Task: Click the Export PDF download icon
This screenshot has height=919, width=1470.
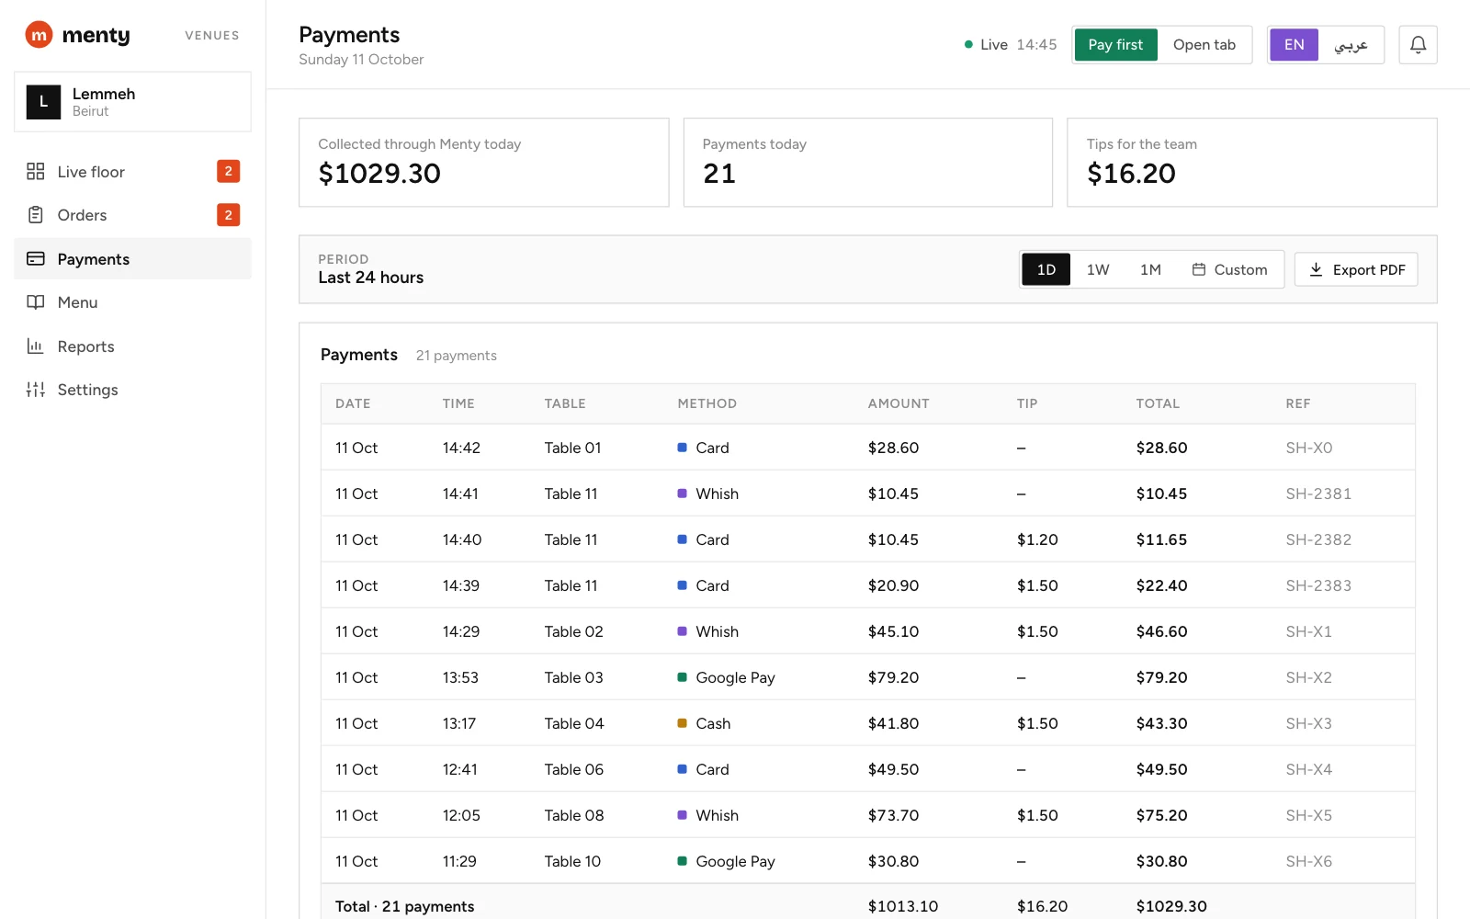Action: 1316,269
